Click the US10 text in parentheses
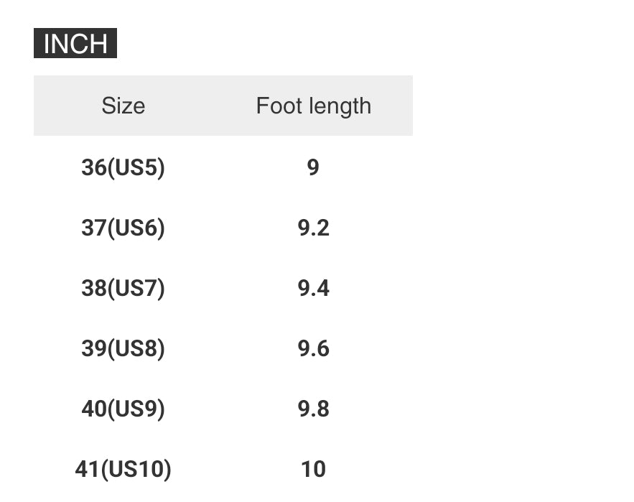634x502 pixels. (x=136, y=469)
